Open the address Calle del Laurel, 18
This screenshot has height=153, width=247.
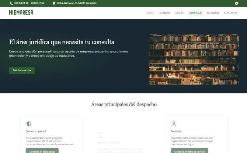(x=77, y=3)
